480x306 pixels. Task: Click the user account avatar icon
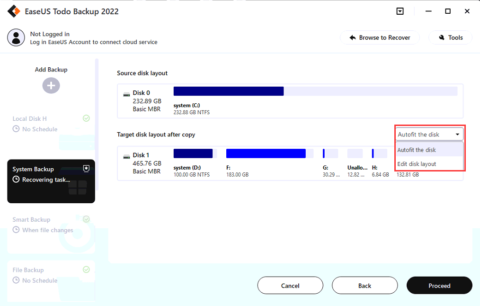(16, 38)
